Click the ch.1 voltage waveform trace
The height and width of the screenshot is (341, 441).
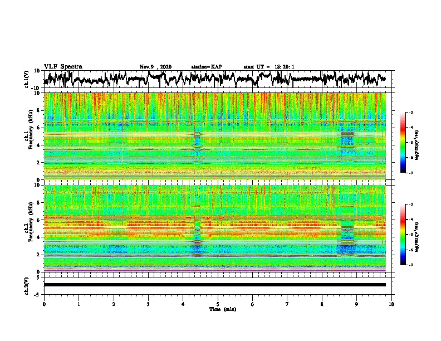click(x=214, y=79)
